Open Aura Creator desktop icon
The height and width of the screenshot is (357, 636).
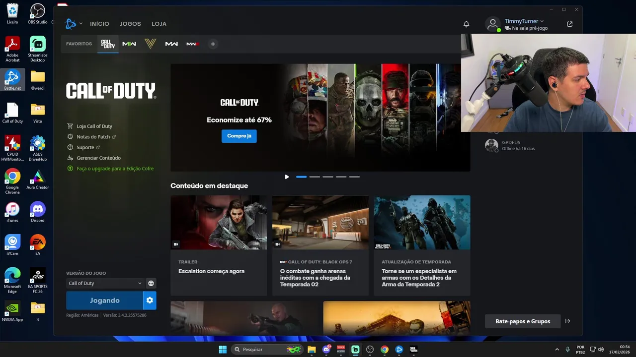tap(37, 179)
